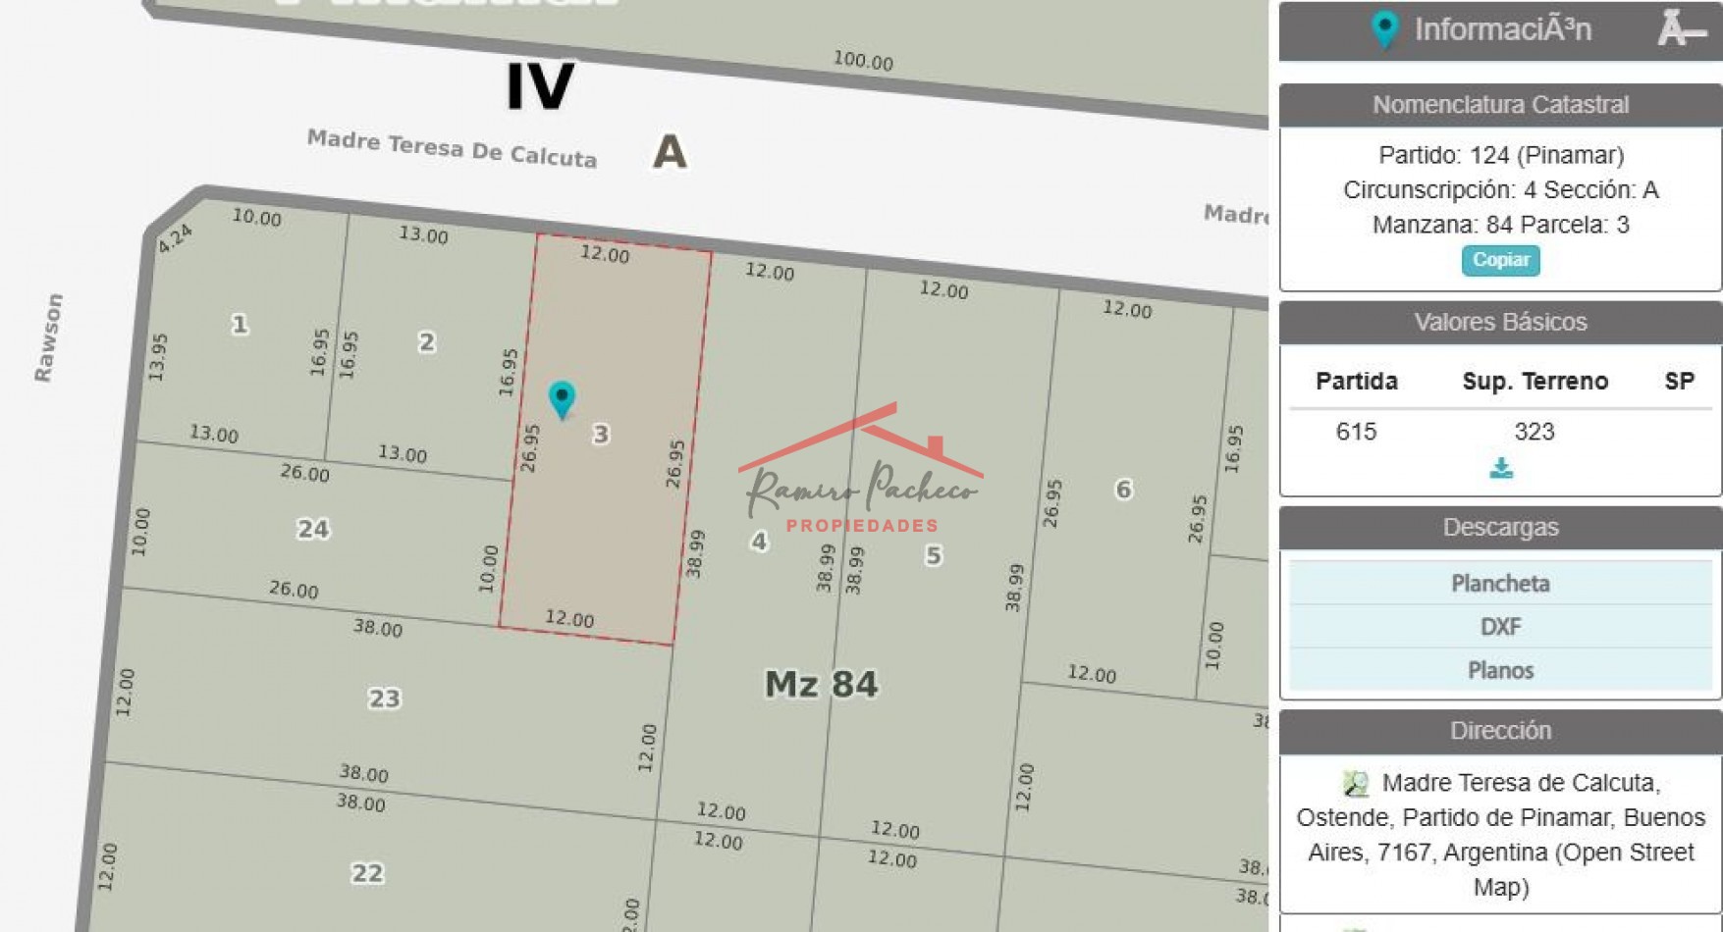Click the Mz 84 block label
1723x932 pixels.
(x=821, y=684)
